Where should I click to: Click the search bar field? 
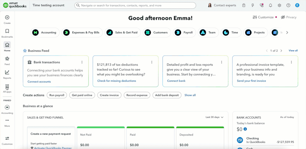(135, 5)
